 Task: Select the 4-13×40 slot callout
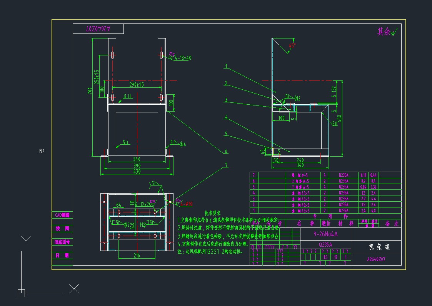pyautogui.click(x=183, y=58)
